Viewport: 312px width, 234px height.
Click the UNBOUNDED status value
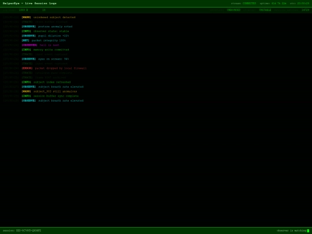(x=233, y=10)
